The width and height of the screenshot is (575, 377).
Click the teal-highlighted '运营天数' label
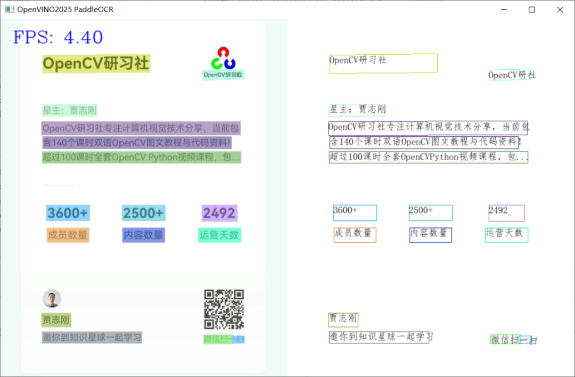click(x=219, y=235)
